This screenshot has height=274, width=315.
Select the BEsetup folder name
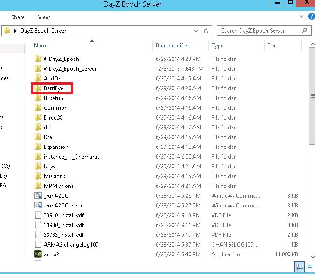pyautogui.click(x=54, y=98)
